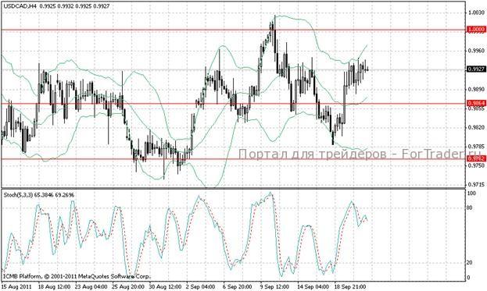This screenshot has height=291, width=487.
Task: Click the 15 Aug 2011 date label
Action: (x=16, y=287)
